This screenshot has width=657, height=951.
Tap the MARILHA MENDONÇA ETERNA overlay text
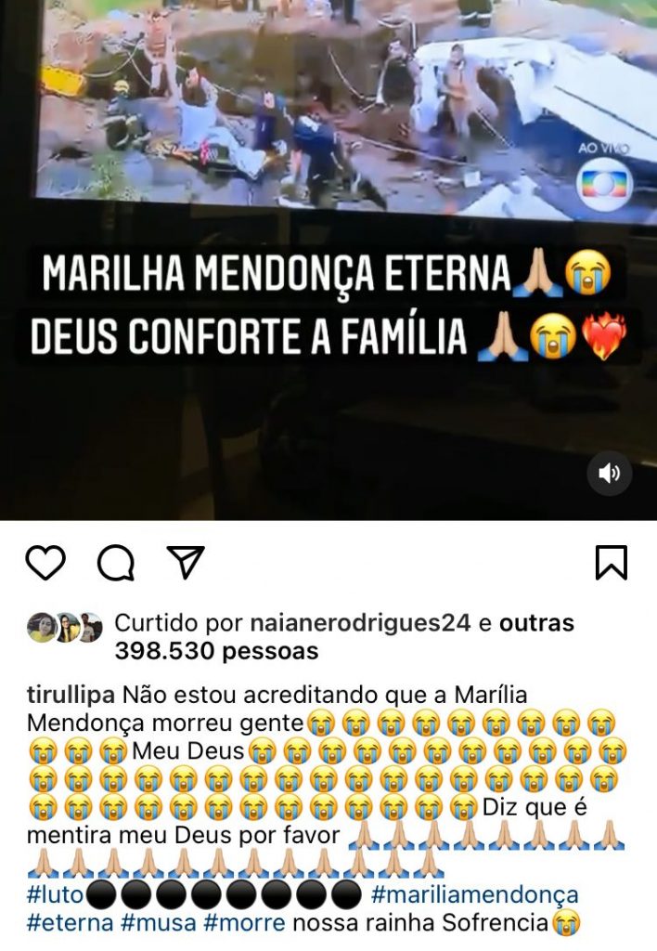(x=277, y=273)
